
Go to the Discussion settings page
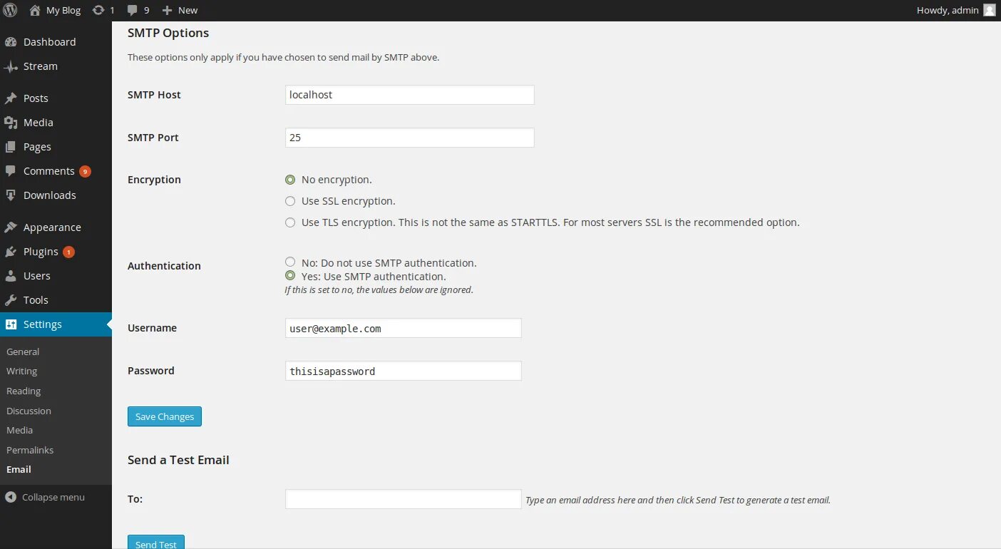tap(29, 411)
